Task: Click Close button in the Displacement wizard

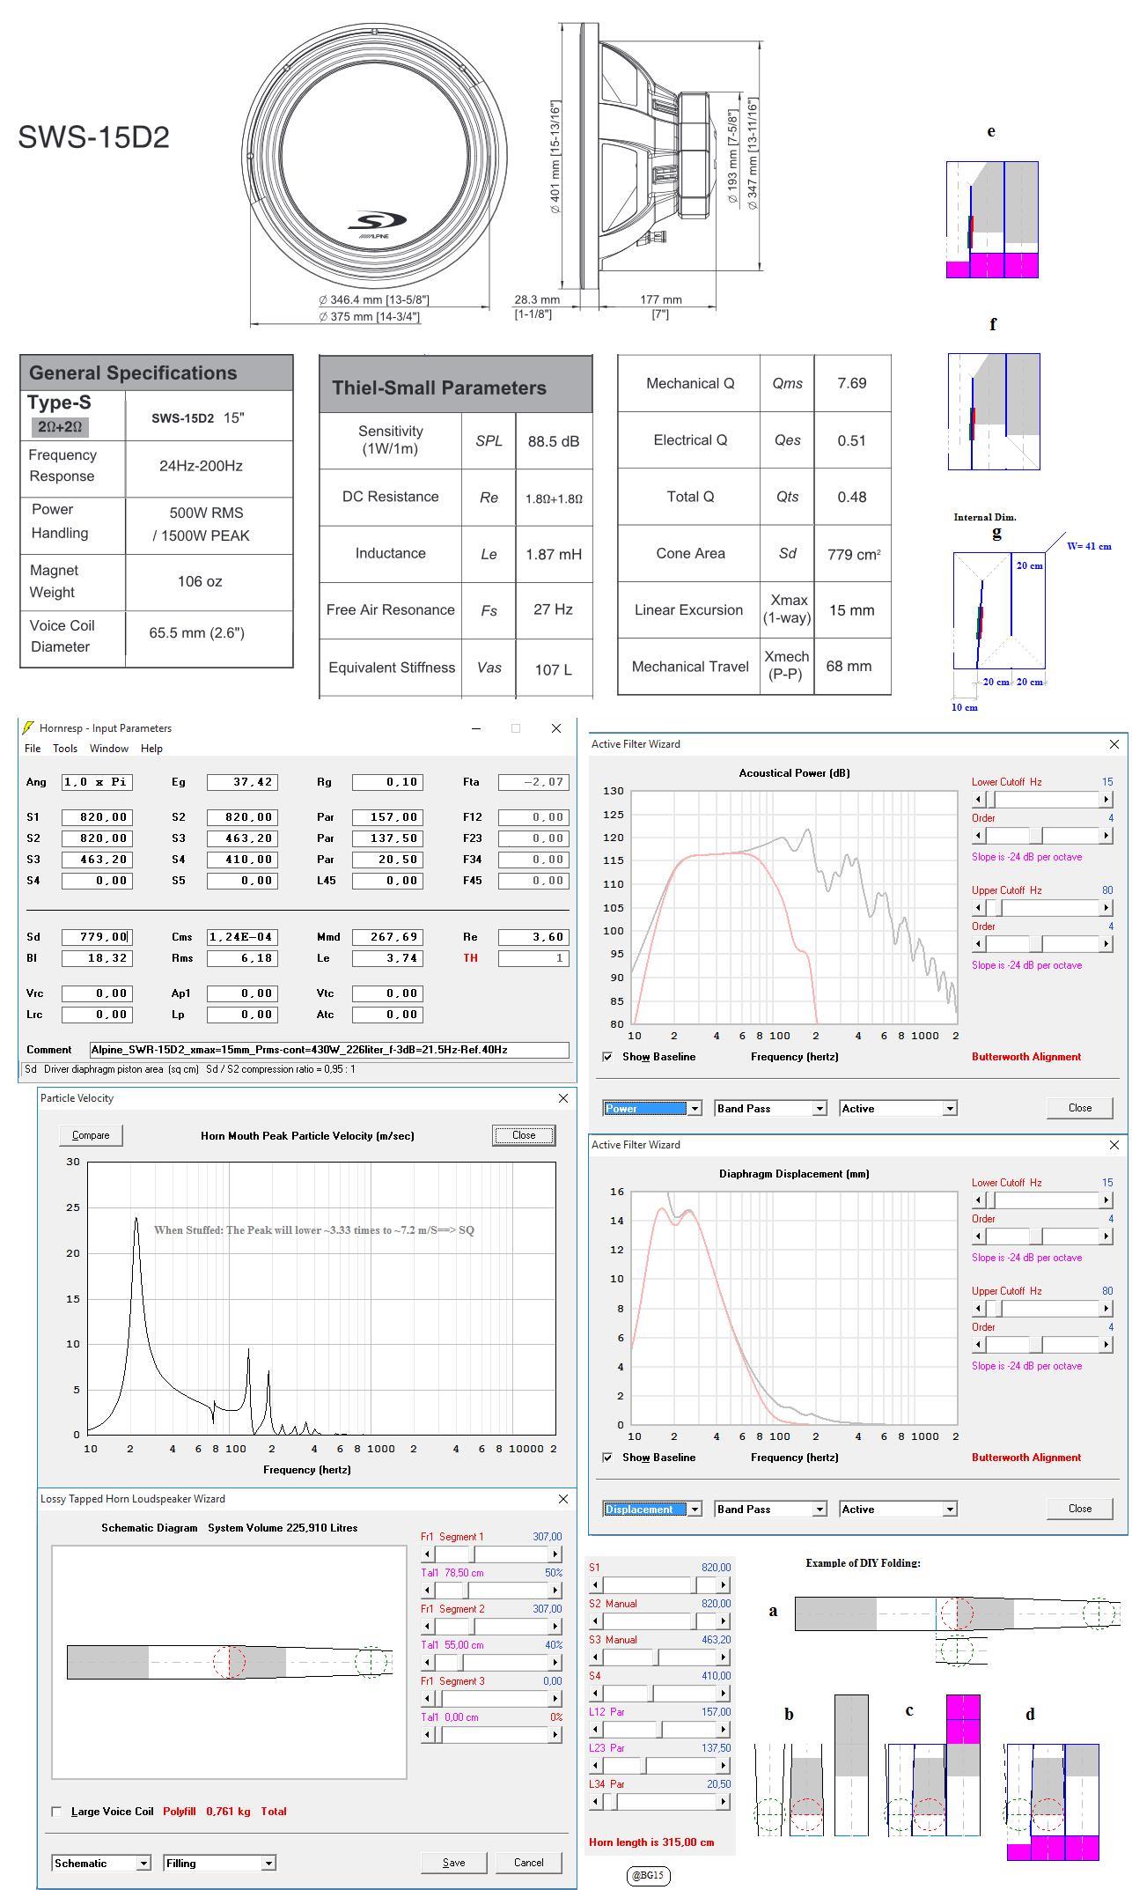Action: (x=1080, y=1509)
